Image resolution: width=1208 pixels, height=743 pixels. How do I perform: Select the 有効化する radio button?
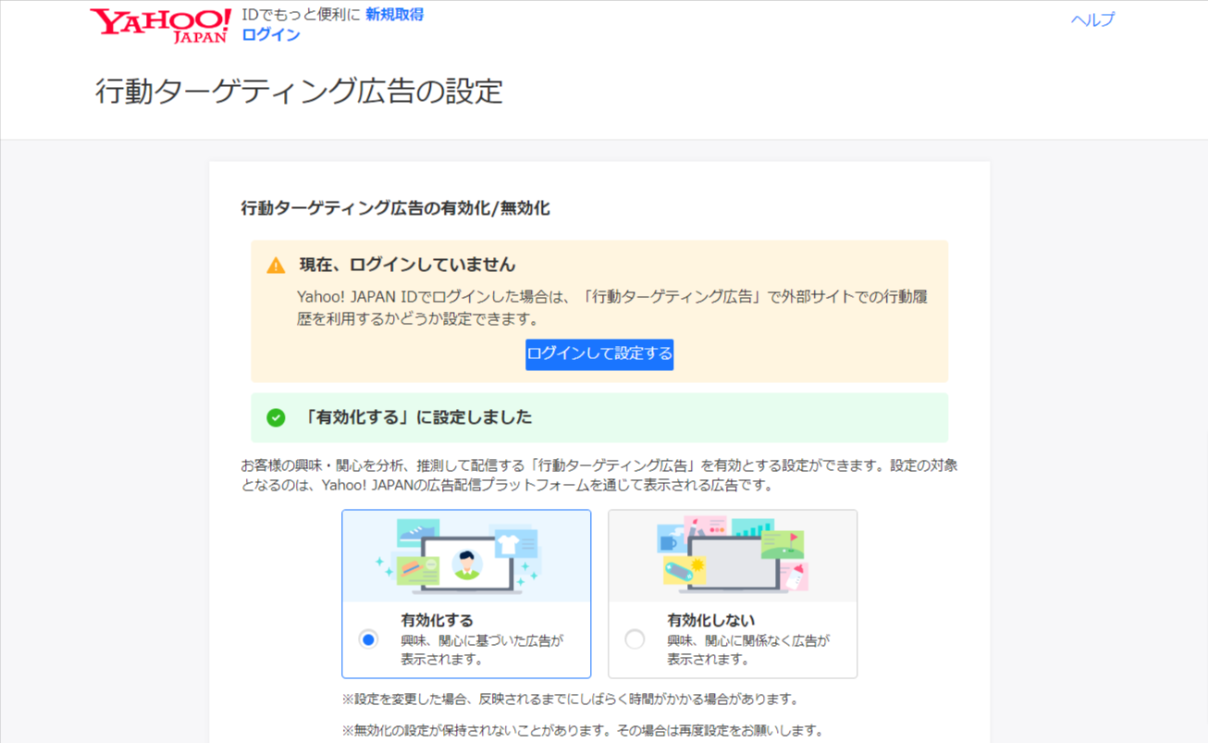click(368, 639)
